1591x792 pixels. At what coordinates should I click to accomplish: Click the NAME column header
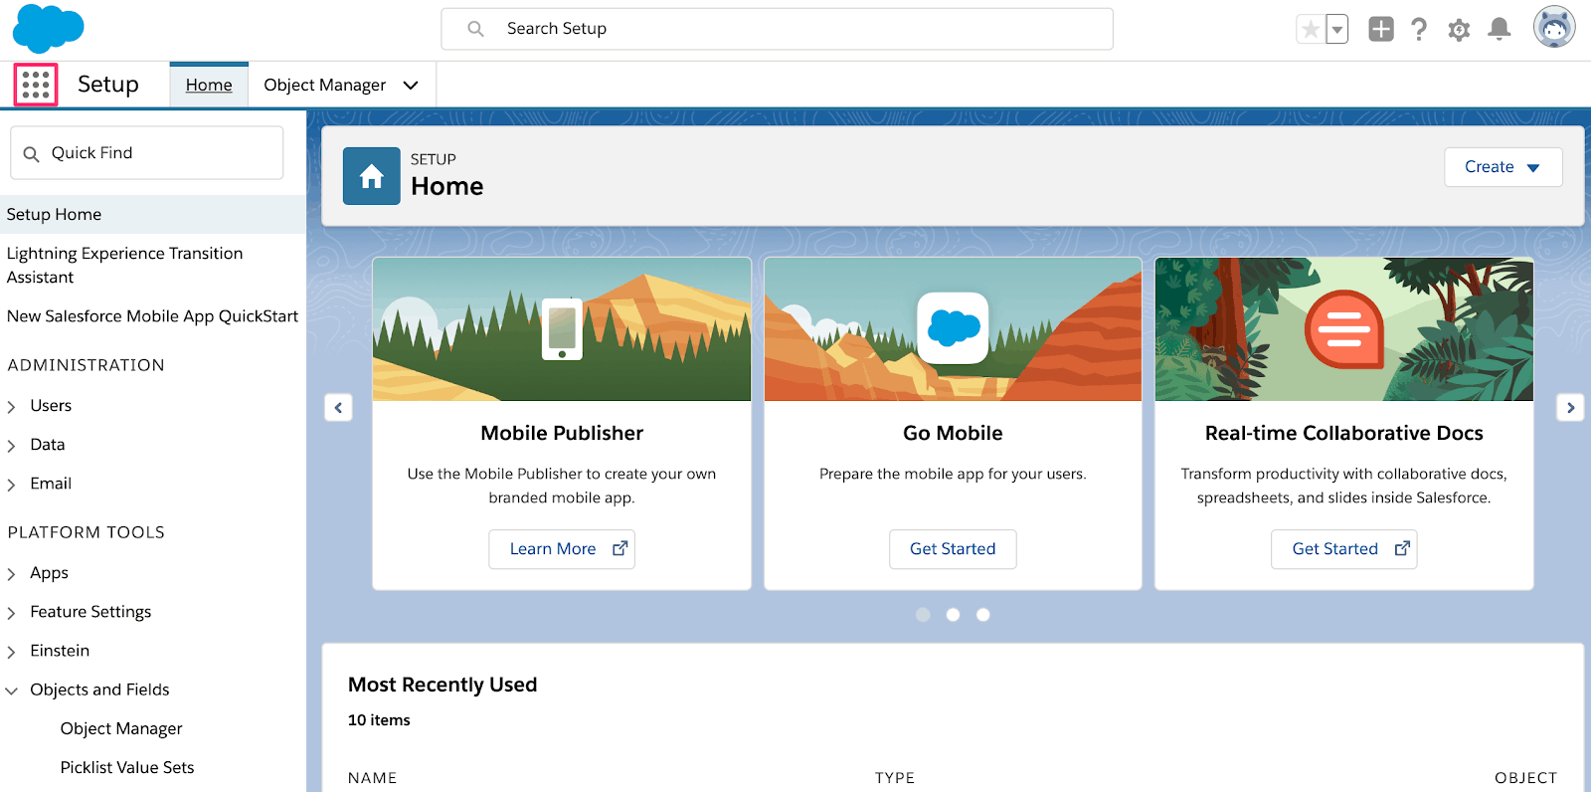click(x=373, y=778)
